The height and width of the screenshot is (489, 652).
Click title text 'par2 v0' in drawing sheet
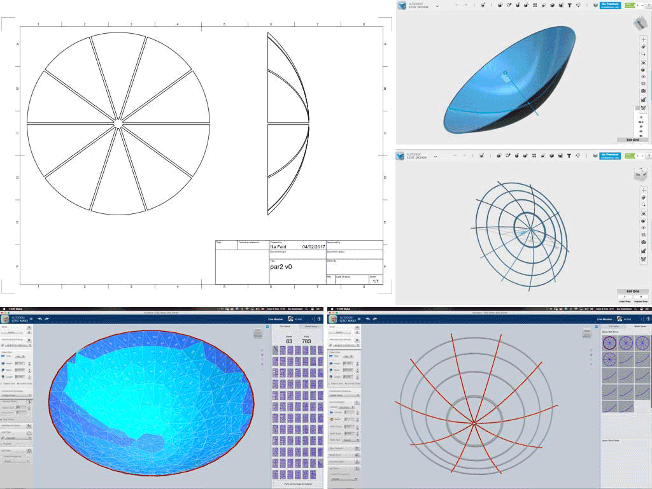click(281, 267)
